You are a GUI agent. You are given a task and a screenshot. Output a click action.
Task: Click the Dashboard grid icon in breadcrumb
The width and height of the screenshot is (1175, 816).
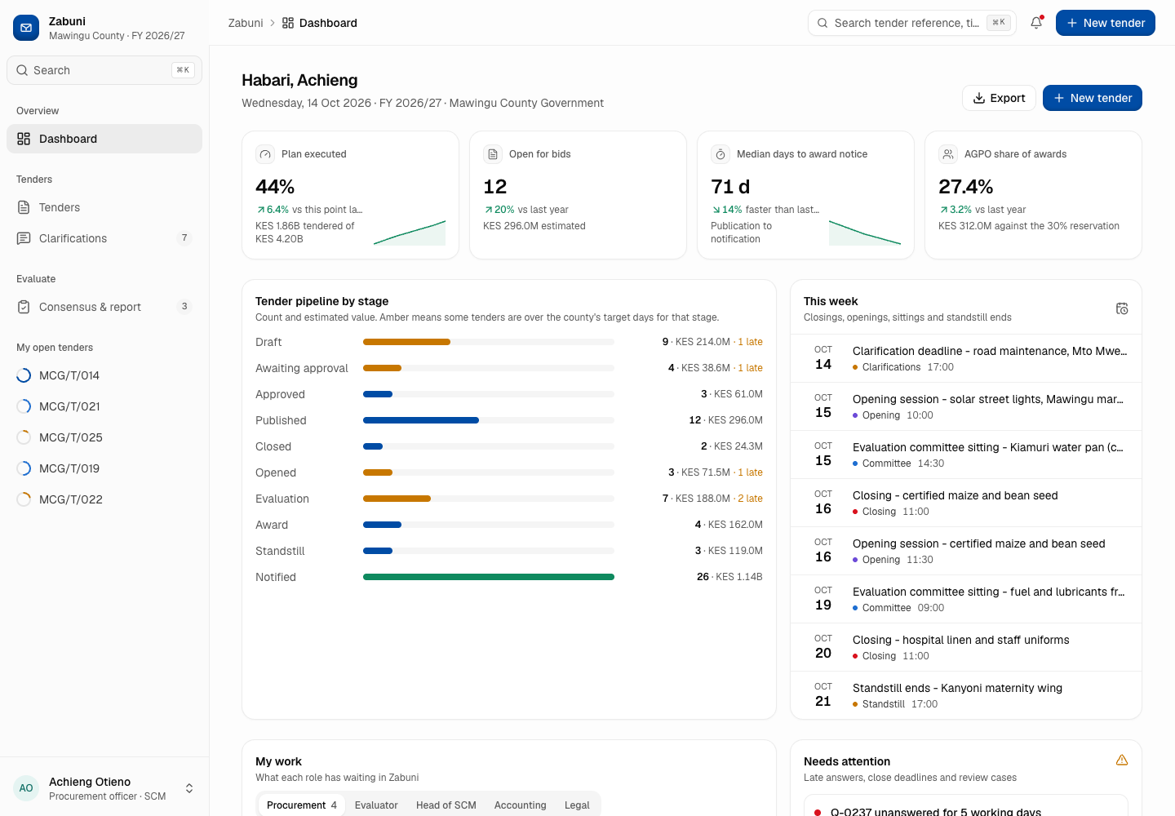pos(288,23)
